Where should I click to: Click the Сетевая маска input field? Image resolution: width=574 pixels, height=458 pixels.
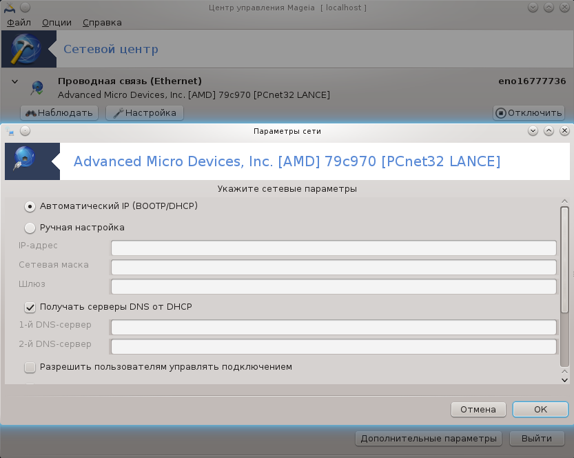click(334, 268)
